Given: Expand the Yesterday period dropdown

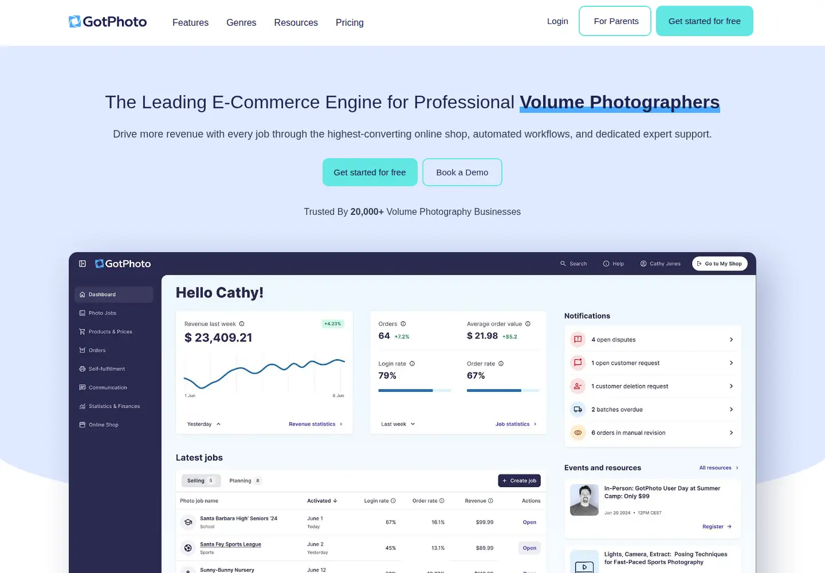Looking at the screenshot, I should 204,424.
